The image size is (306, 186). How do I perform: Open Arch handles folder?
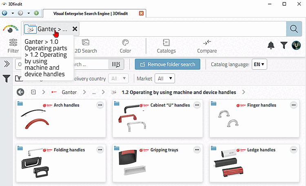pyautogui.click(x=61, y=118)
